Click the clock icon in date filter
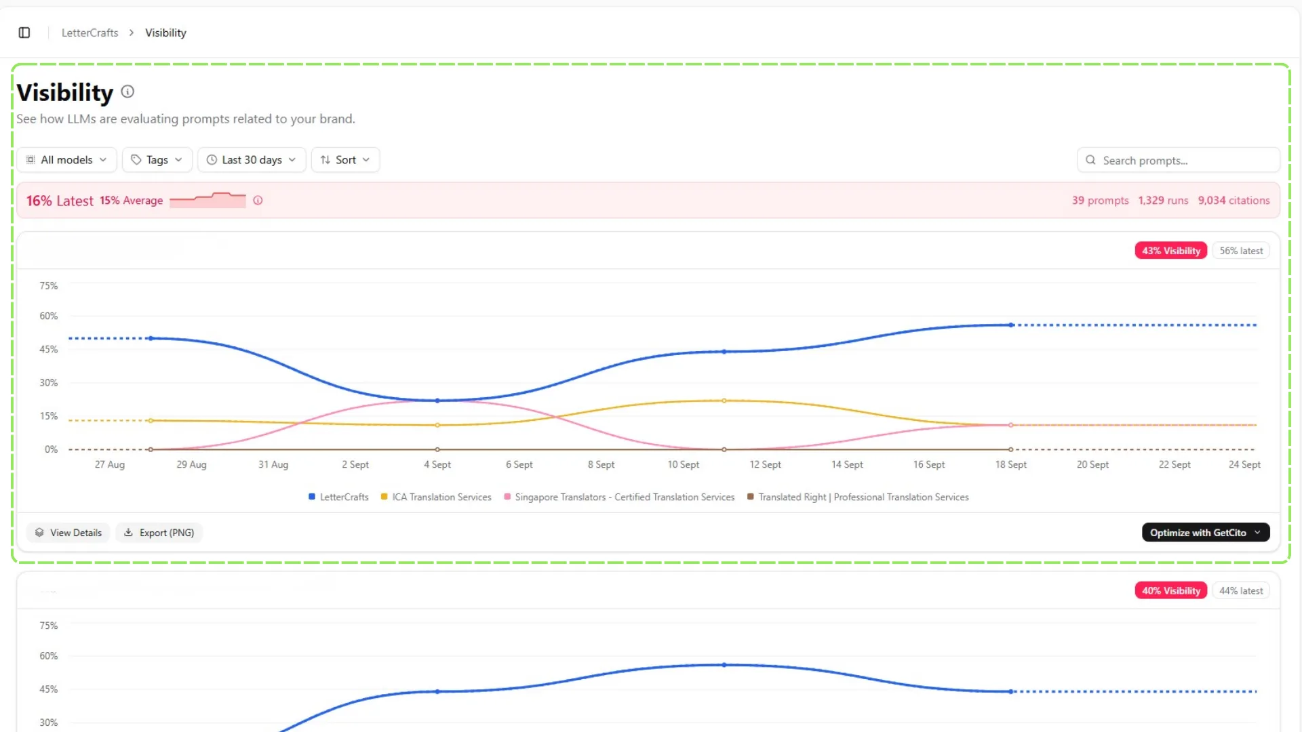Screen dimensions: 1302x732 click(212, 160)
